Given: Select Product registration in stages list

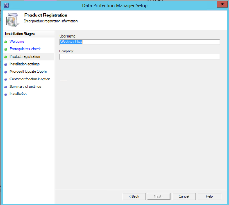Looking at the screenshot, I should pyautogui.click(x=25, y=56).
